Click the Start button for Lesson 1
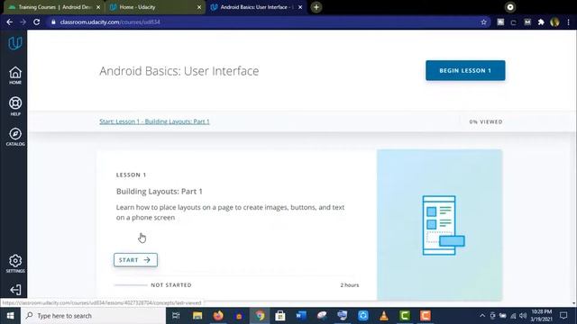 [135, 260]
